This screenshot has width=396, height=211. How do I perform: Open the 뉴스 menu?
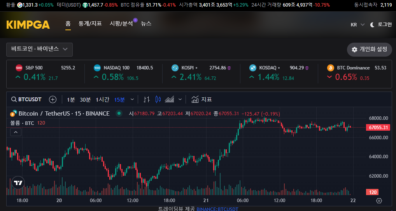coord(146,23)
